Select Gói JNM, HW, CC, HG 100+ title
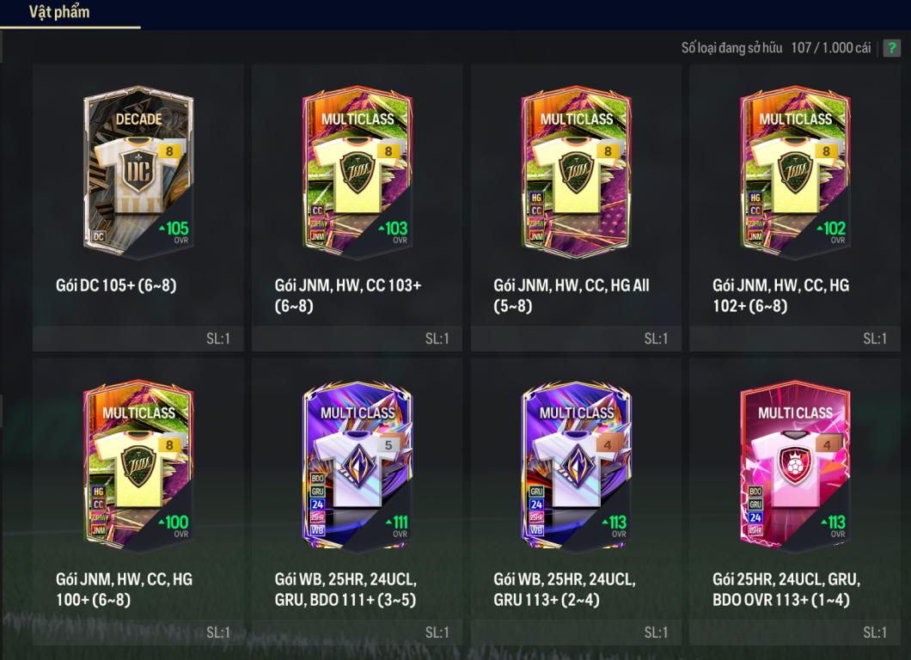This screenshot has height=660, width=911. click(125, 590)
